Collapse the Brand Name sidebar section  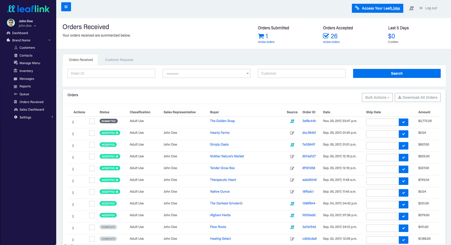[x=49, y=40]
